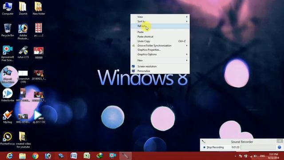The image size is (284, 160).
Task: Open Internet Explorer from the taskbar
Action: [9, 156]
